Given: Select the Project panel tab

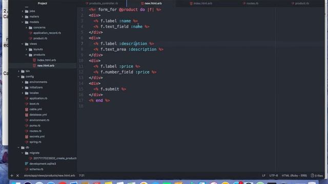Looking at the screenshot, I should coord(42,4).
